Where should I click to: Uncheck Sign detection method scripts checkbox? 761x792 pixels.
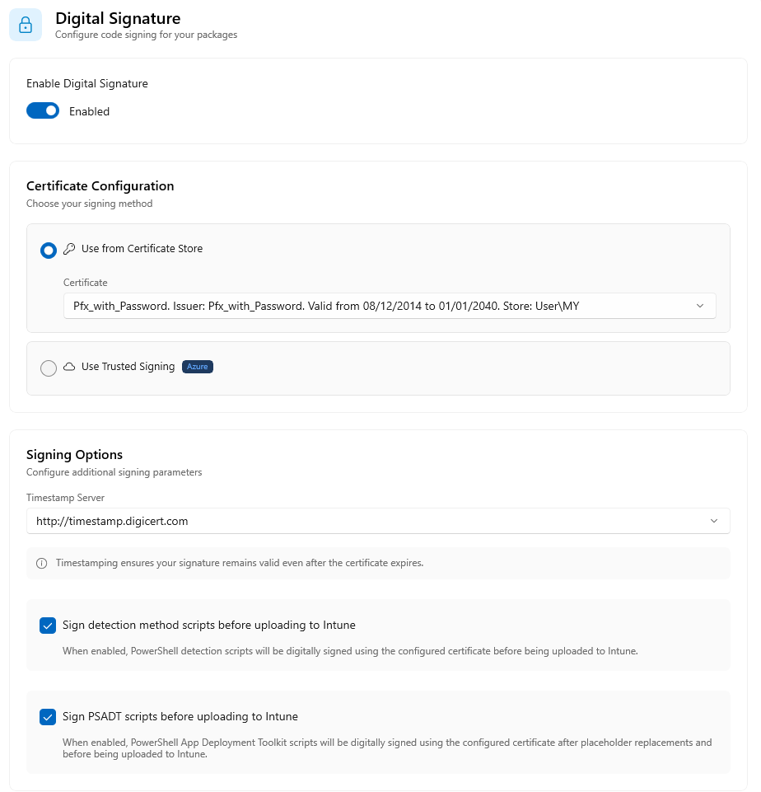pos(48,626)
